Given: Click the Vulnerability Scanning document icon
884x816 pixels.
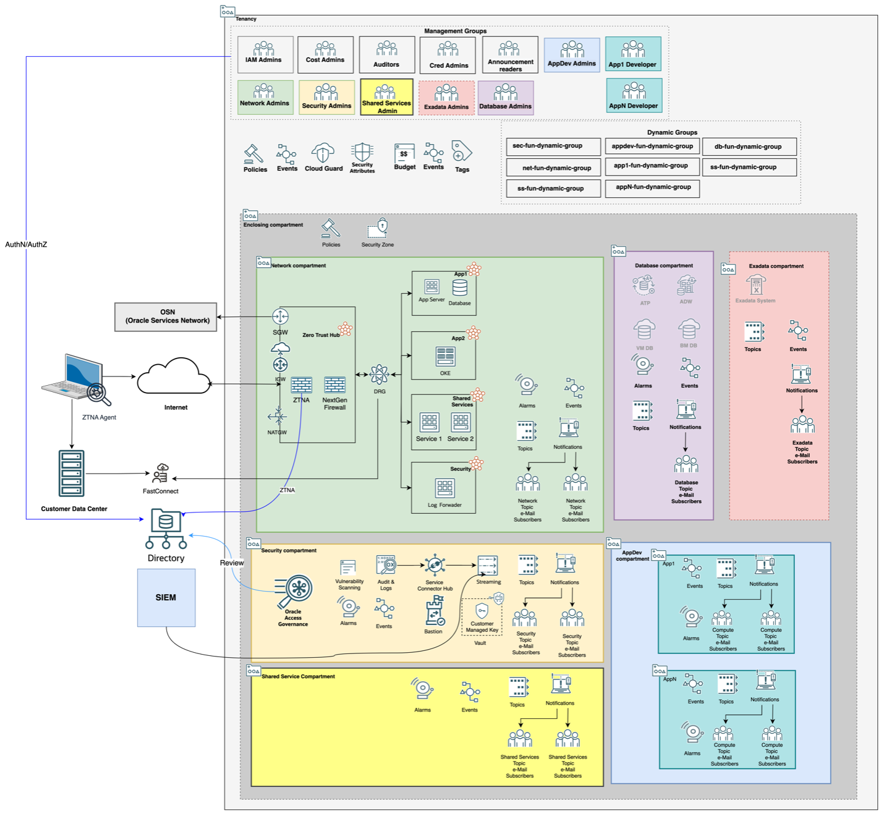Looking at the screenshot, I should 349,567.
